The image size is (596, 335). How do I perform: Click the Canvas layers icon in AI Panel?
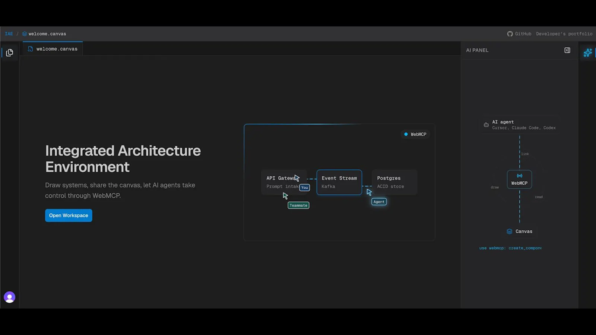510,232
